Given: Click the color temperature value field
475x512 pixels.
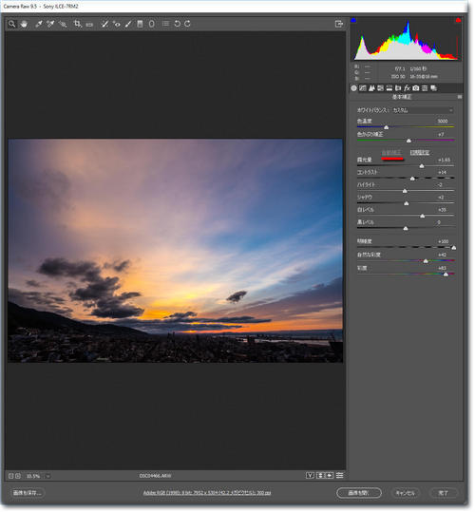Looking at the screenshot, I should pyautogui.click(x=443, y=122).
